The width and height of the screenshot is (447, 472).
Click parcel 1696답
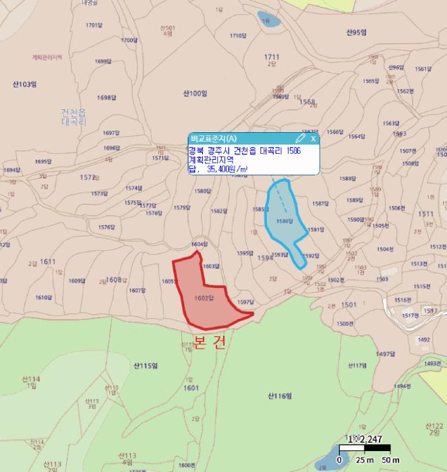coord(112,148)
